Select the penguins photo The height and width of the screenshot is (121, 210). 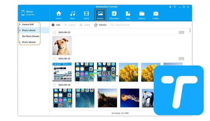coord(148,98)
